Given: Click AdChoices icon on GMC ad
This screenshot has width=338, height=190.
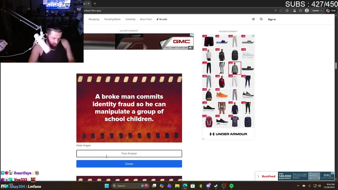Looking at the screenshot, I should (192, 35).
